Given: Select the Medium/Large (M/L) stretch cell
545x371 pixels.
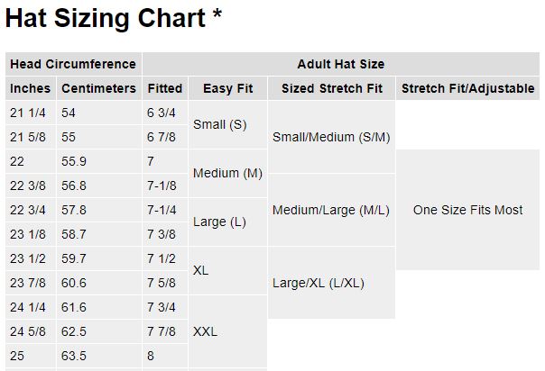Looking at the screenshot, I should coord(330,210).
